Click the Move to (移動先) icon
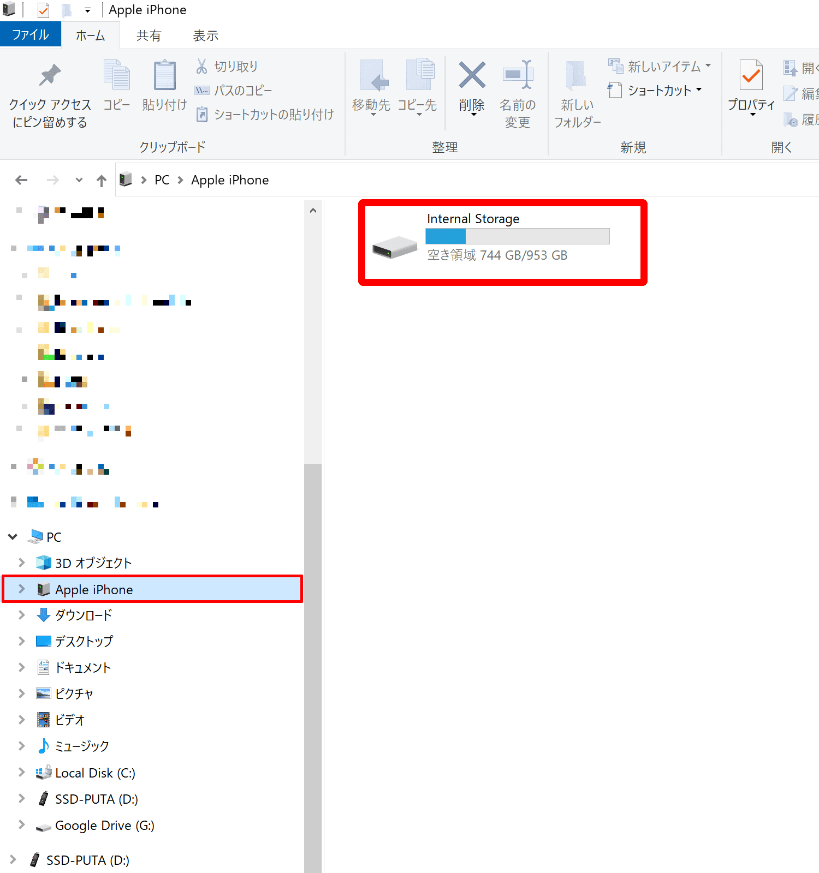The height and width of the screenshot is (873, 819). tap(373, 75)
